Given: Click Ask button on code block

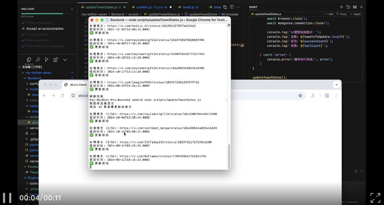Looking at the screenshot, I should tap(329, 14).
